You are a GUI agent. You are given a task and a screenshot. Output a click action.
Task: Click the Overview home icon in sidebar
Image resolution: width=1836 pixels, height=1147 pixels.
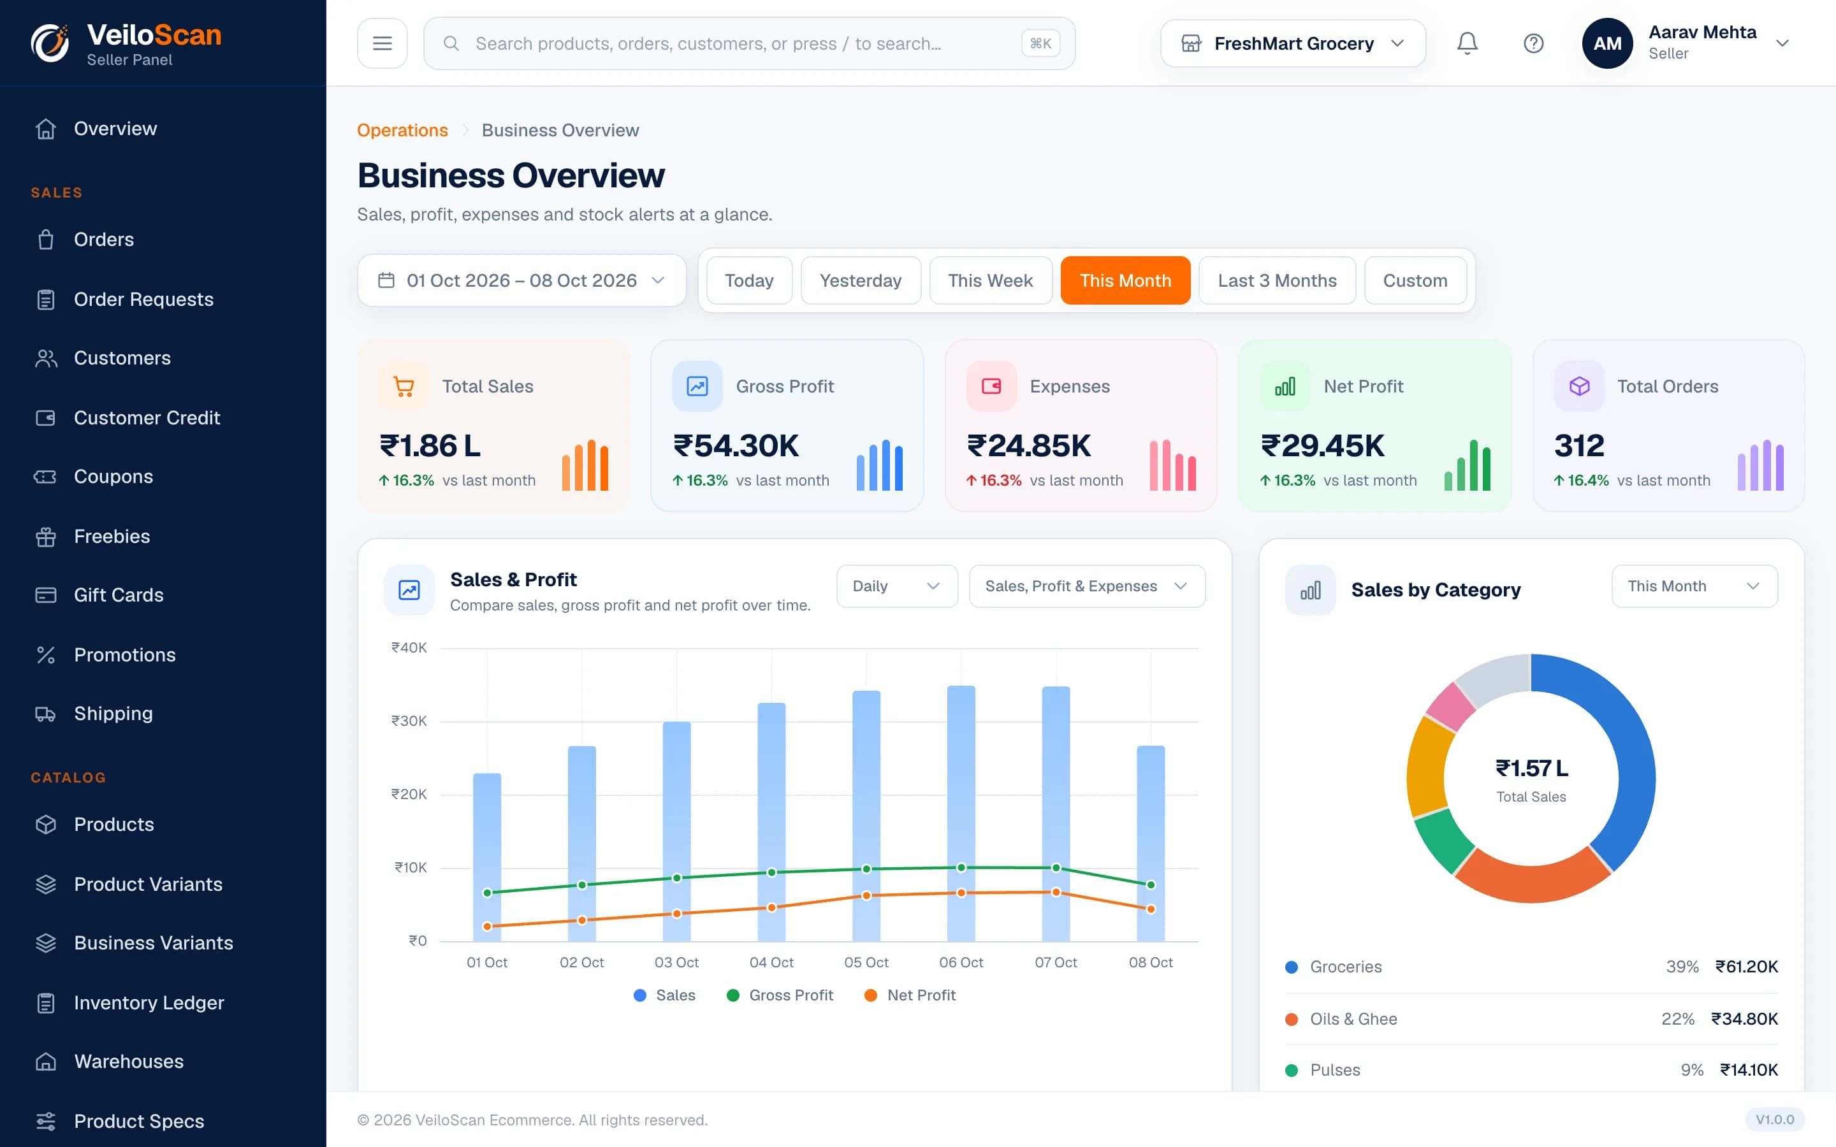tap(45, 129)
